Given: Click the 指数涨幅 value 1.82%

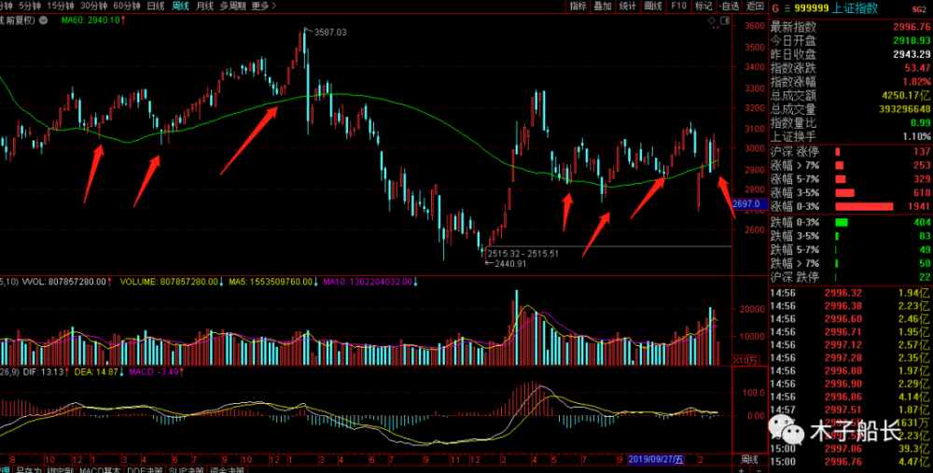Looking at the screenshot, I should (916, 82).
